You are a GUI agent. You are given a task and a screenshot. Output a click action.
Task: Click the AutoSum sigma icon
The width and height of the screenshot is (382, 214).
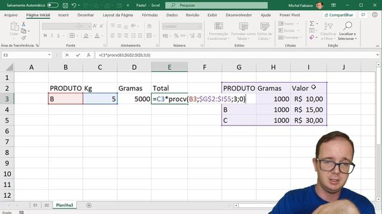pos(312,24)
